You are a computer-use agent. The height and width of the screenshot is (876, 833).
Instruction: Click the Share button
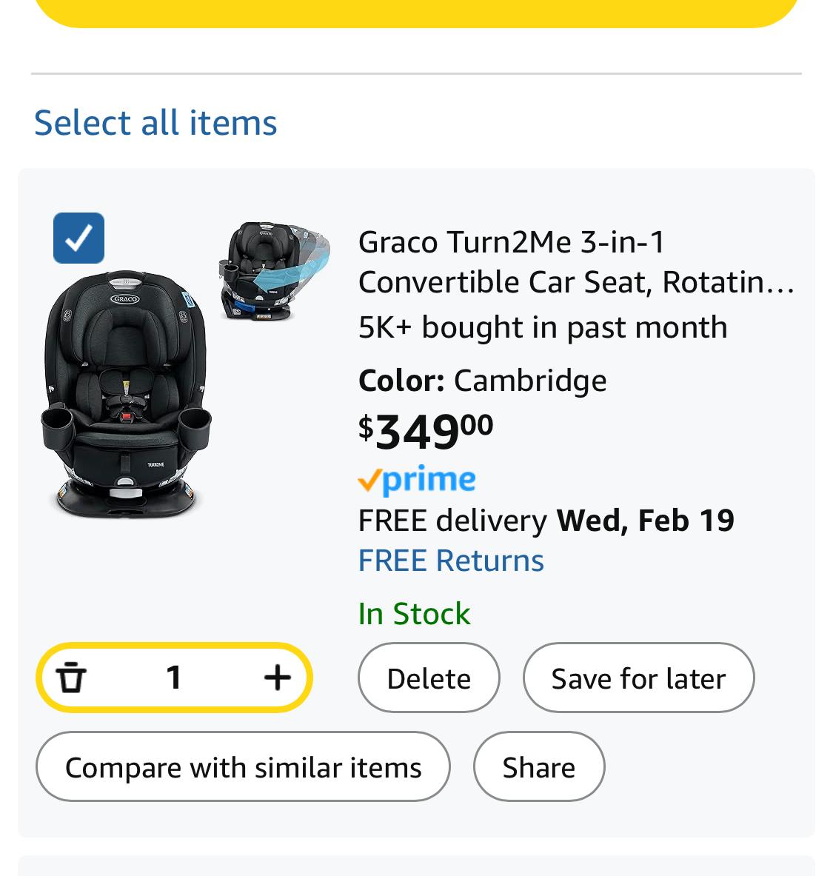point(539,766)
